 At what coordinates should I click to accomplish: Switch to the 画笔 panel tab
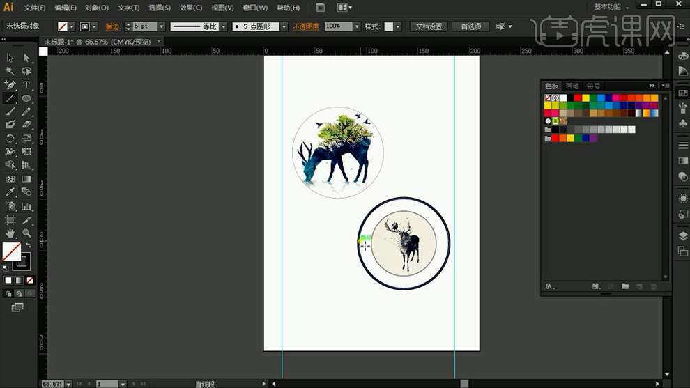point(572,86)
